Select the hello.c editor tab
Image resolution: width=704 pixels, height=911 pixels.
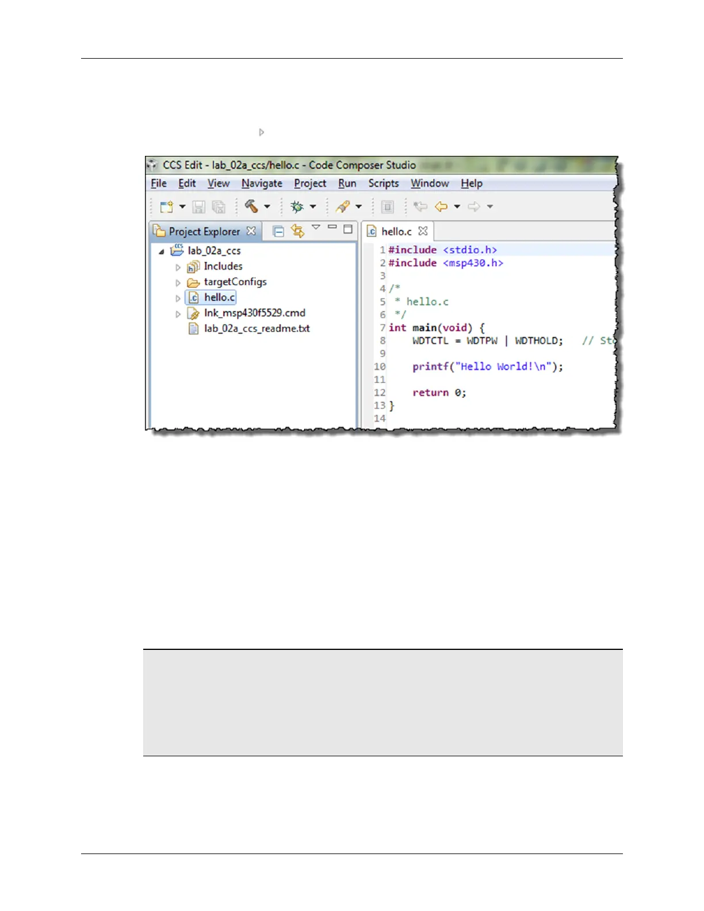pyautogui.click(x=397, y=231)
